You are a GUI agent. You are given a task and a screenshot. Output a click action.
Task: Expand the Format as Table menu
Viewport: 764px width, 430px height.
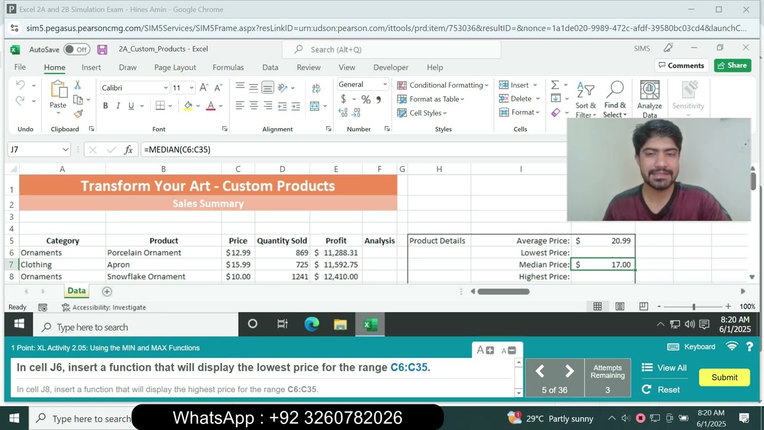(x=431, y=99)
